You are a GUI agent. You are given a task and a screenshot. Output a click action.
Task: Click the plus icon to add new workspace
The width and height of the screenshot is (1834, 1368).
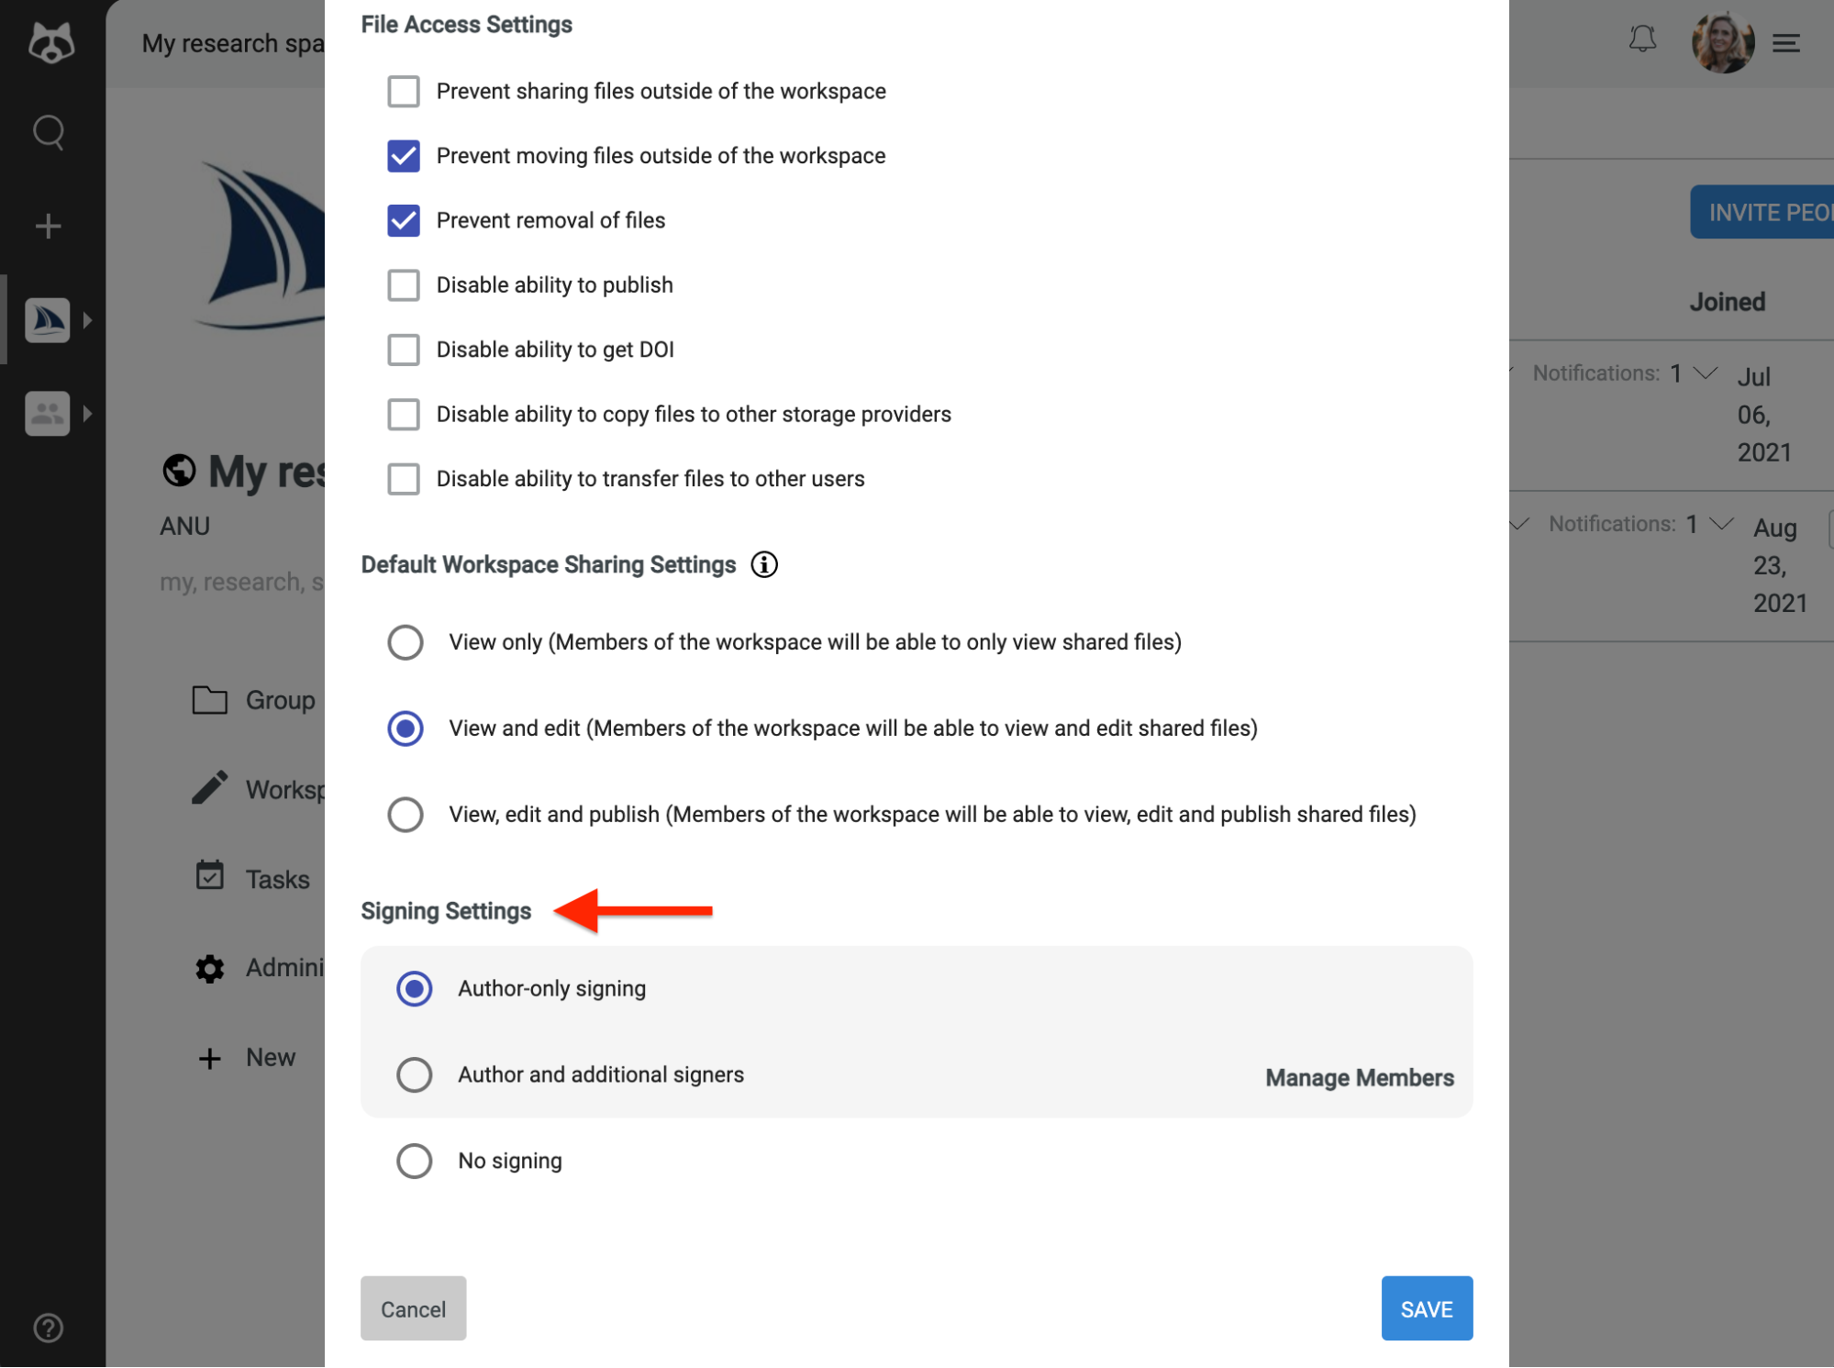47,224
